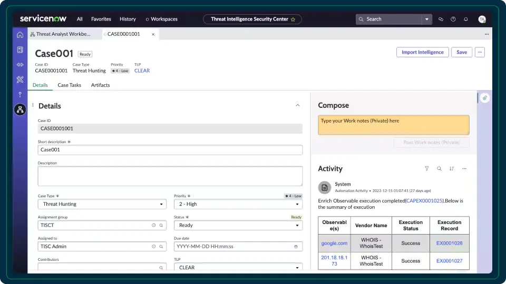Image resolution: width=506 pixels, height=284 pixels.
Task: Open the Home icon in left sidebar
Action: (x=20, y=35)
